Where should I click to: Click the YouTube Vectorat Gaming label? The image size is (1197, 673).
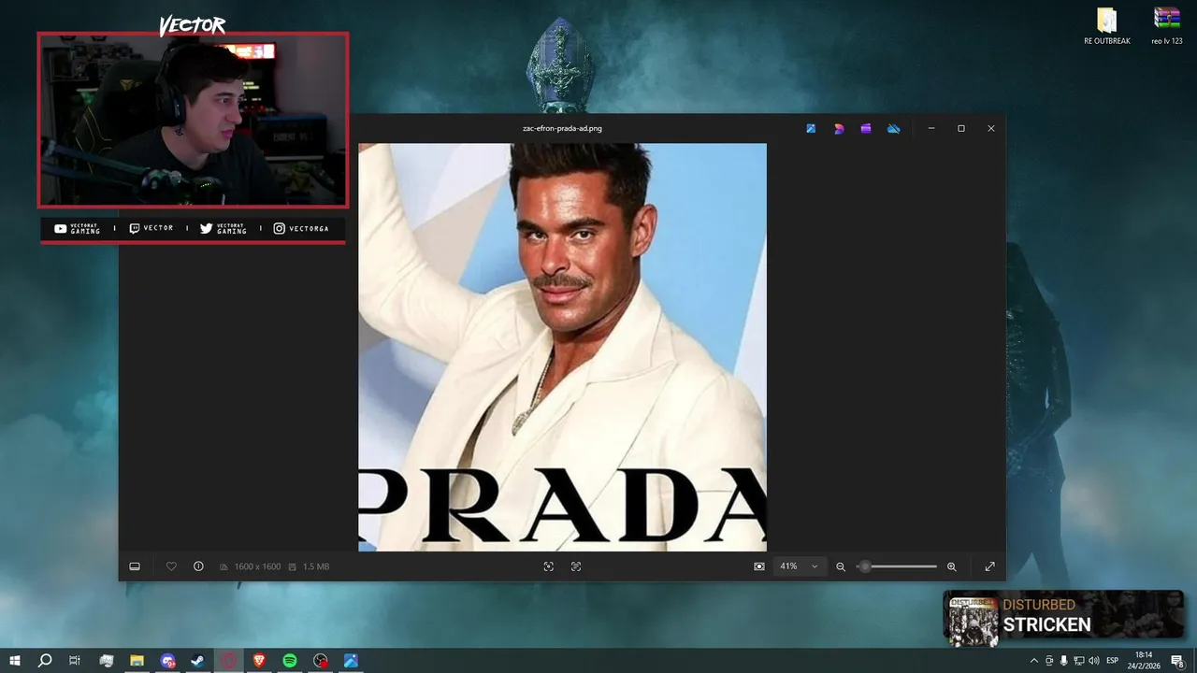(77, 229)
